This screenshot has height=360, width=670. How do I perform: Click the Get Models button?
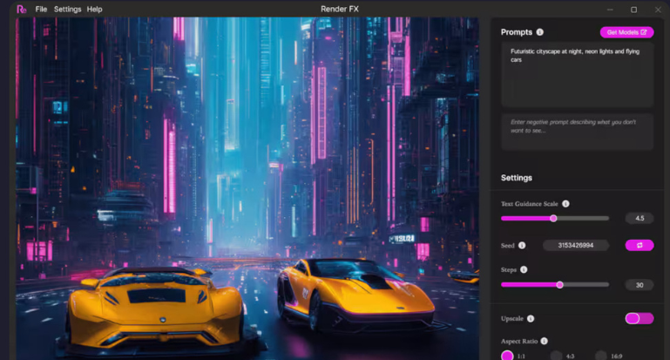(626, 32)
